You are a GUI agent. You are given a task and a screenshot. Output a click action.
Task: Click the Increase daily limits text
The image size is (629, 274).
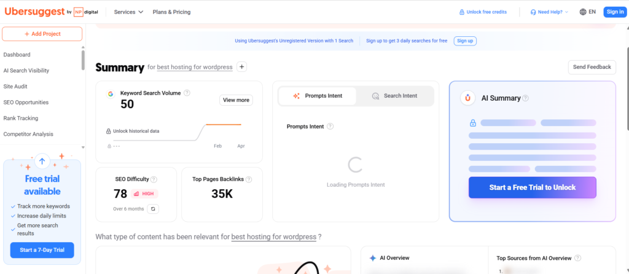pos(42,216)
